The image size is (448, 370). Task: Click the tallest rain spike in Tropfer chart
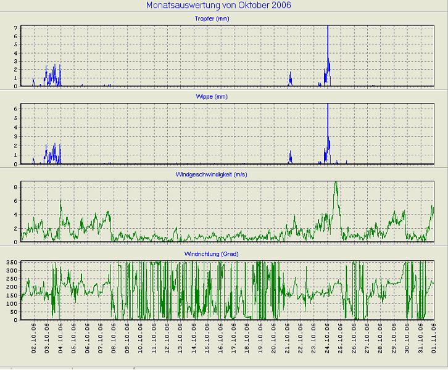(x=328, y=37)
